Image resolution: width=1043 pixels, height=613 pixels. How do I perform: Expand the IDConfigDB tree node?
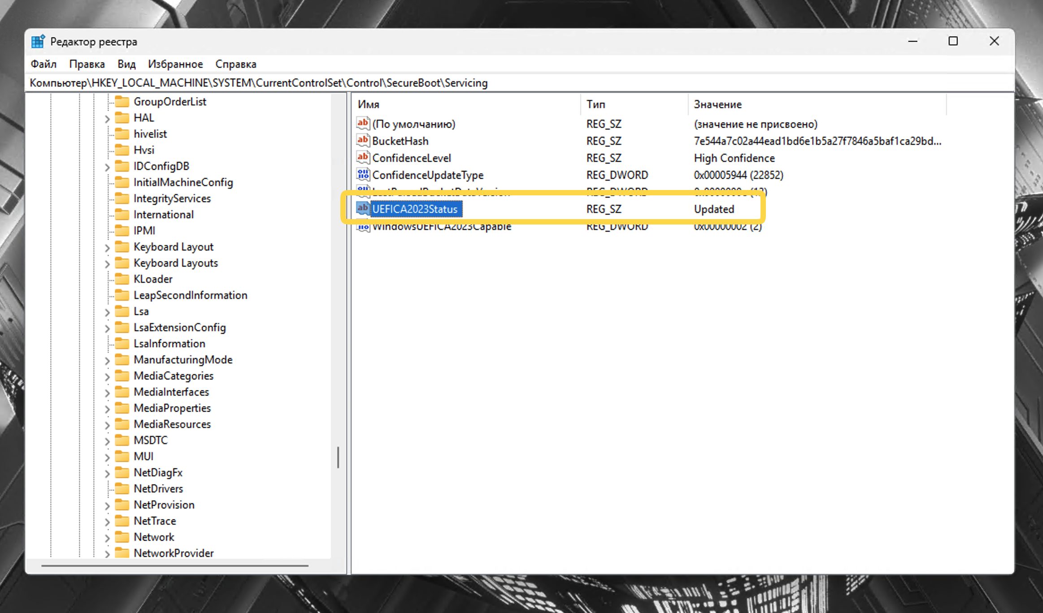tap(107, 167)
